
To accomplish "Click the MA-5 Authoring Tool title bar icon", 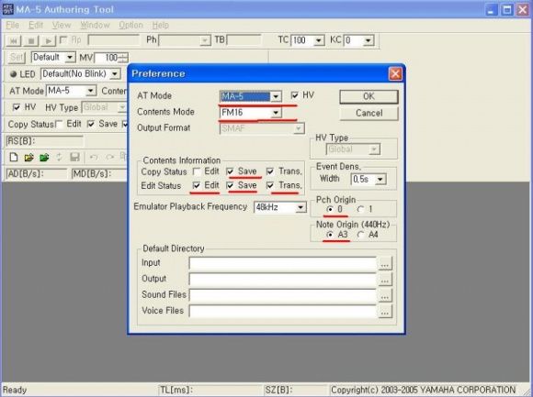I will coord(7,9).
